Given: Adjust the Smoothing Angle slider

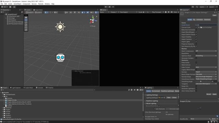Looking at the screenshot, I should pyautogui.click(x=201, y=81).
